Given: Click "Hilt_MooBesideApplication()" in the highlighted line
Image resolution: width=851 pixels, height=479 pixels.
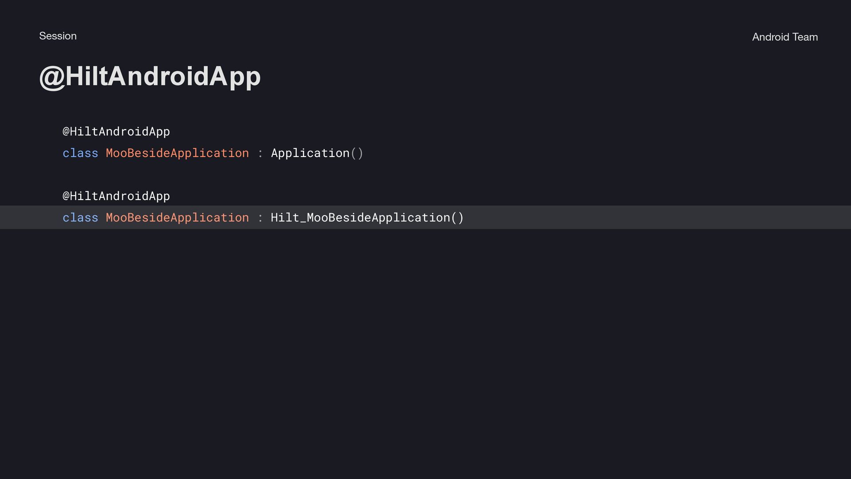Looking at the screenshot, I should click(367, 218).
